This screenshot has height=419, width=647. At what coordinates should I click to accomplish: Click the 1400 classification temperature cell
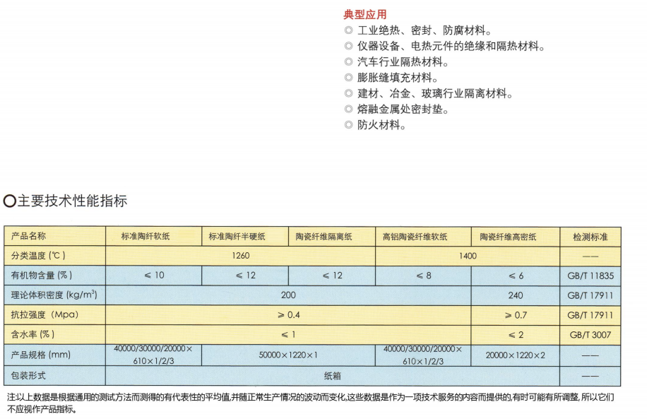[467, 256]
